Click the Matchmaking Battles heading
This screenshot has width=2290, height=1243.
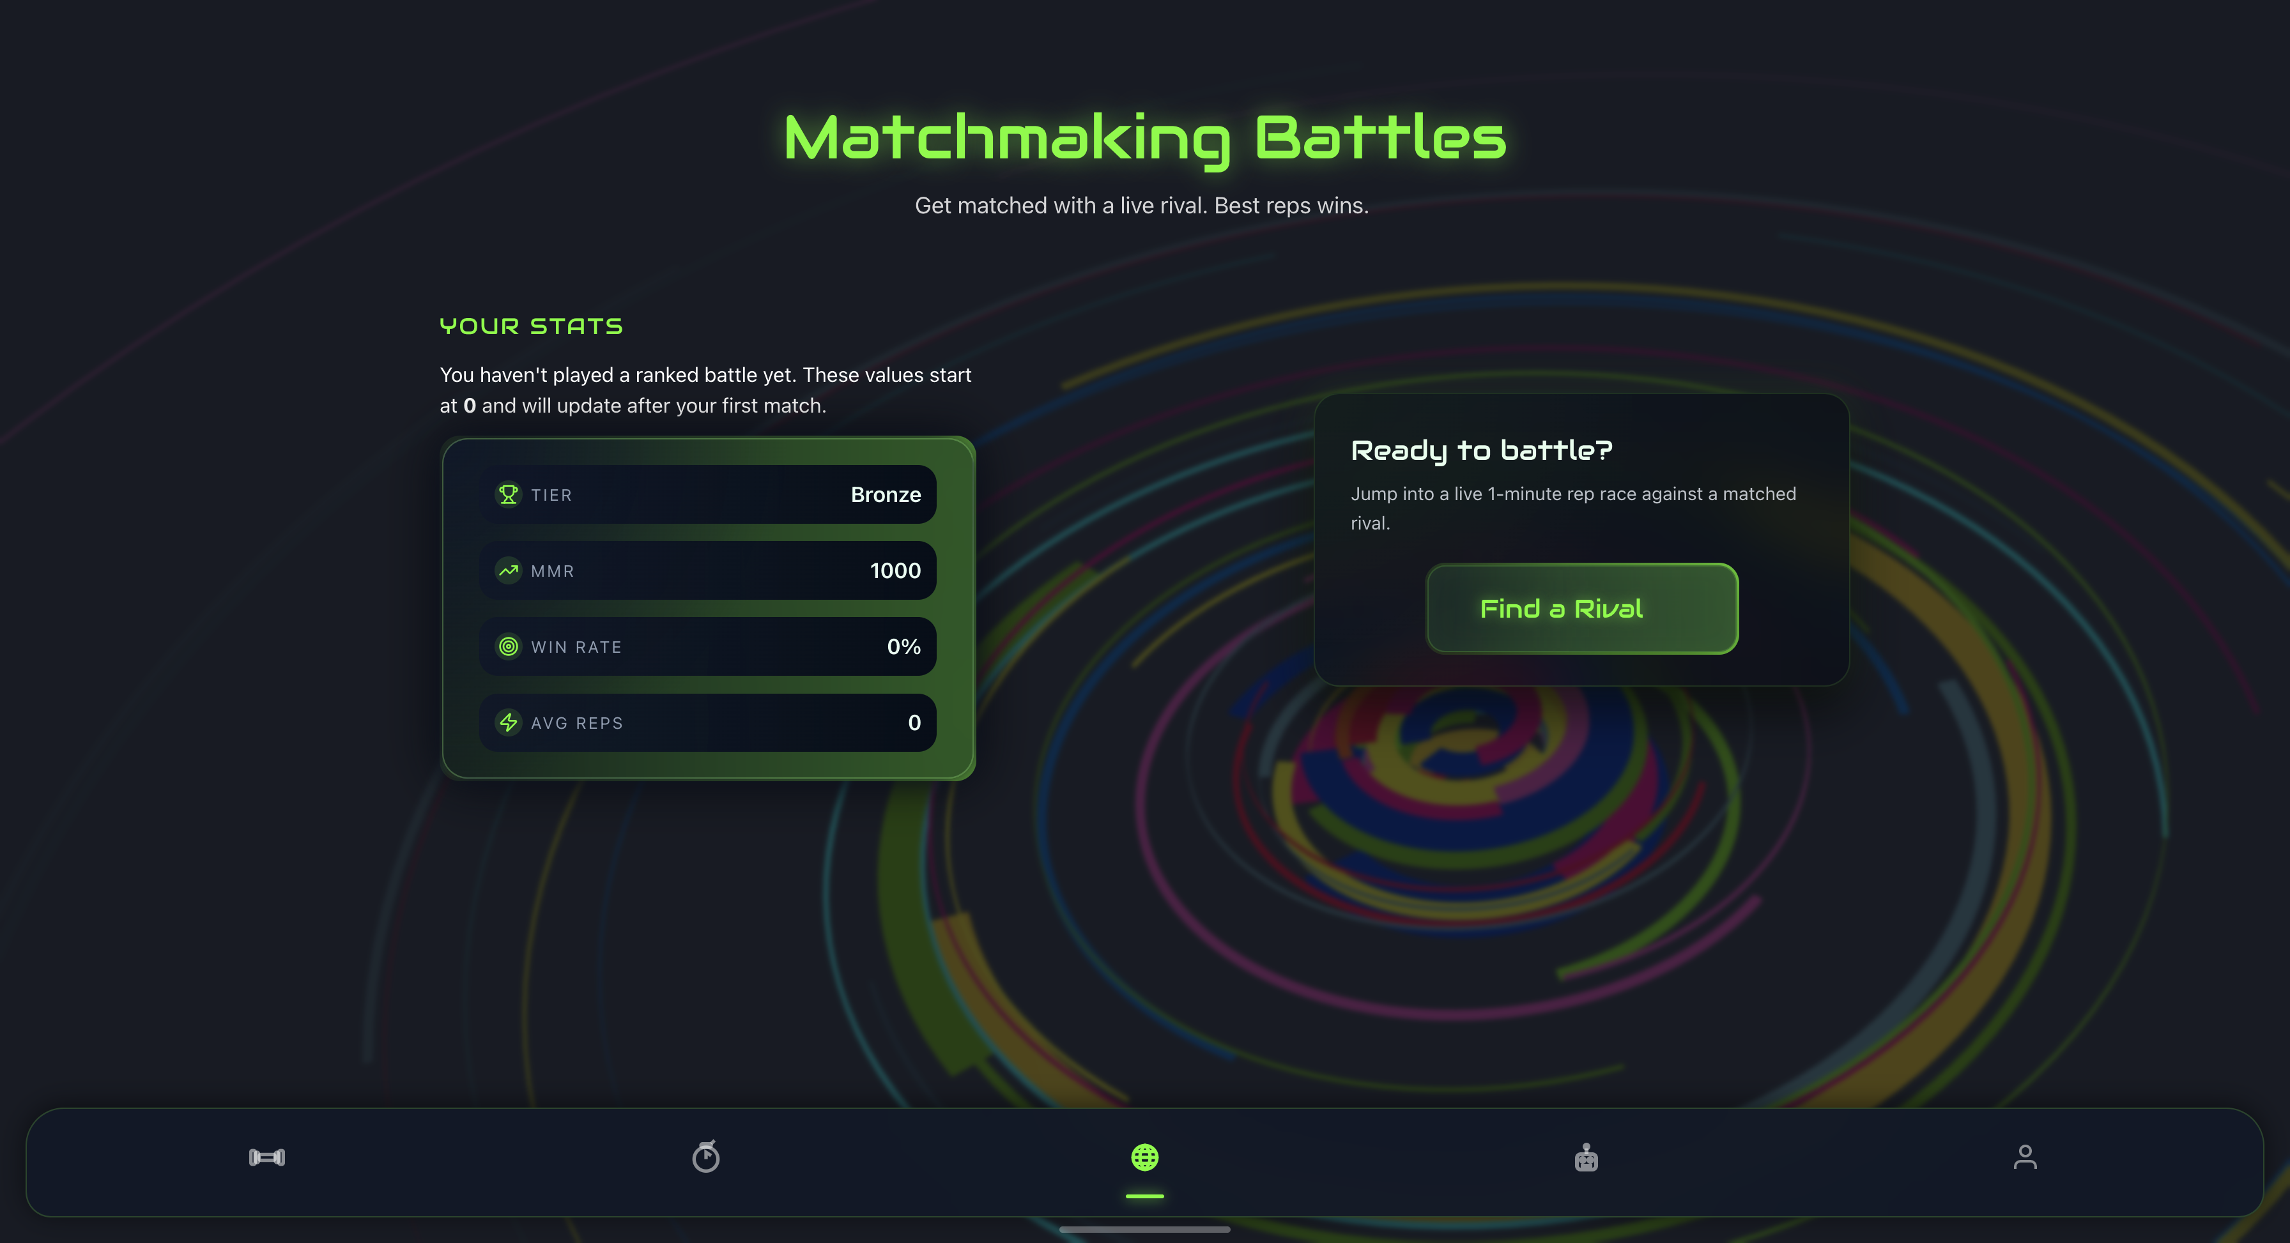coord(1145,138)
